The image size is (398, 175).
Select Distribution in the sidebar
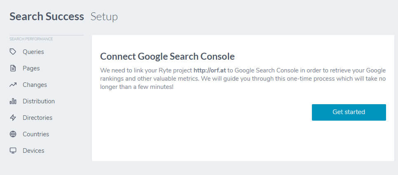pos(39,101)
